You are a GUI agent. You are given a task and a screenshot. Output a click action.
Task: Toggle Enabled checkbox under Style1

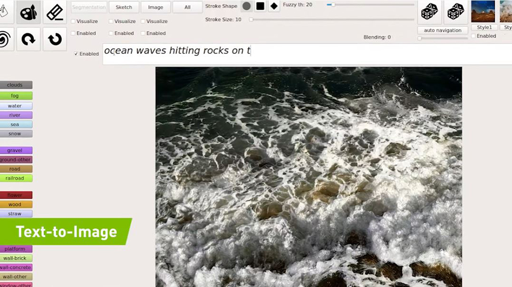473,36
